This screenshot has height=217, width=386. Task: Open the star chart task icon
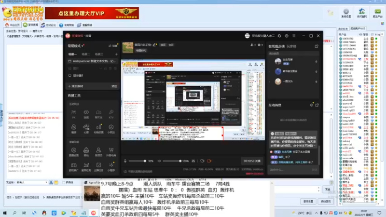point(86,166)
